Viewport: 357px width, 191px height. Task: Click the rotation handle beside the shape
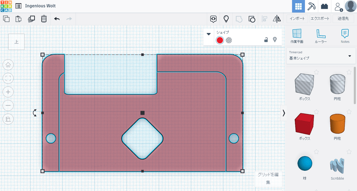35,113
